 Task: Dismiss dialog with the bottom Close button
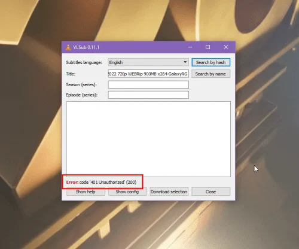pos(210,192)
